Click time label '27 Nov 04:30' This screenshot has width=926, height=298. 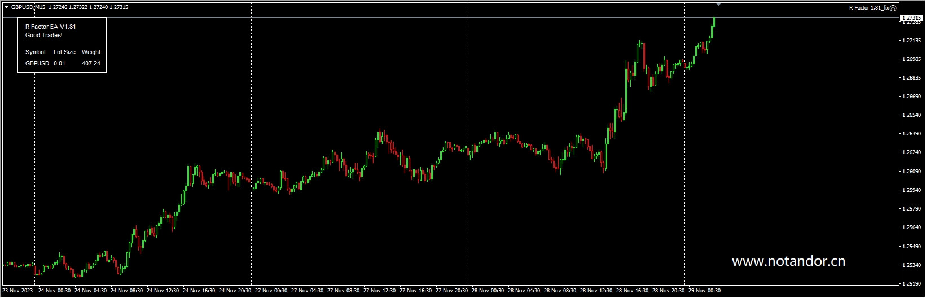(x=307, y=291)
